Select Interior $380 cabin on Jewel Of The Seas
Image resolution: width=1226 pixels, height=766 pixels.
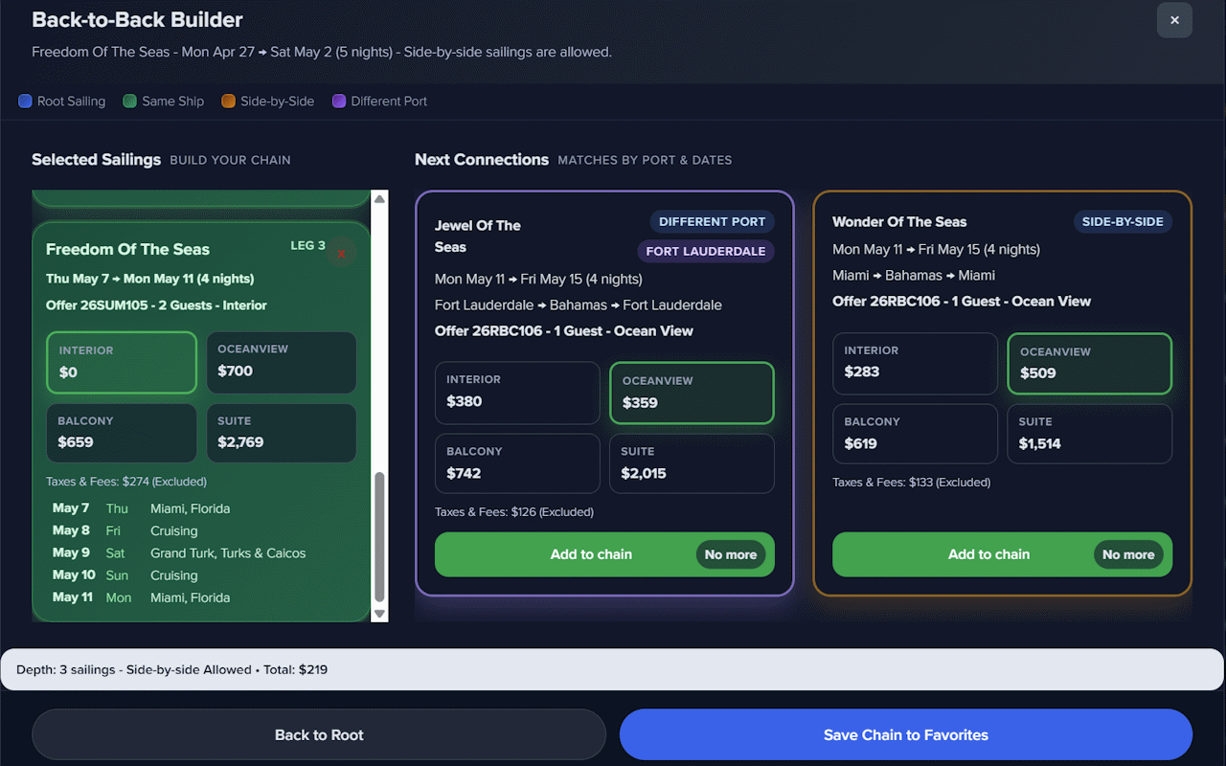tap(517, 393)
